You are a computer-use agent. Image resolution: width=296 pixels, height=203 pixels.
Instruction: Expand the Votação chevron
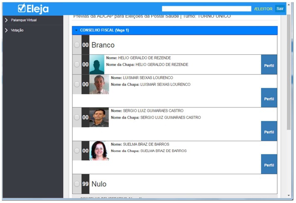click(6, 30)
